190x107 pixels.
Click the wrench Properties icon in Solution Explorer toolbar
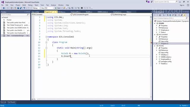pyautogui.click(x=182, y=15)
